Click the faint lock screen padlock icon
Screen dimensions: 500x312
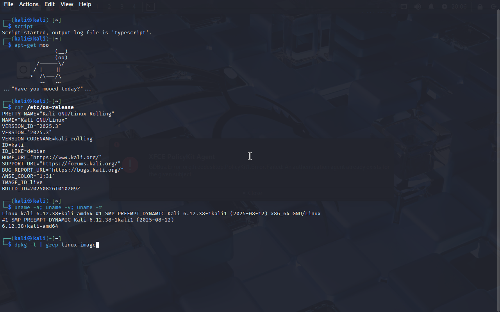[480, 7]
